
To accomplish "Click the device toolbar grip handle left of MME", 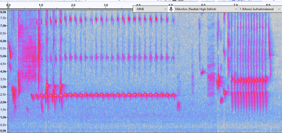I will 134,9.
